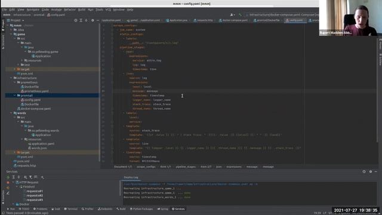The image size is (382, 215).
Task: Open Services panel settings gear
Action: coord(371,171)
